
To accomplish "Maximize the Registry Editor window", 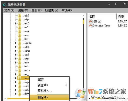I will tap(116, 4).
